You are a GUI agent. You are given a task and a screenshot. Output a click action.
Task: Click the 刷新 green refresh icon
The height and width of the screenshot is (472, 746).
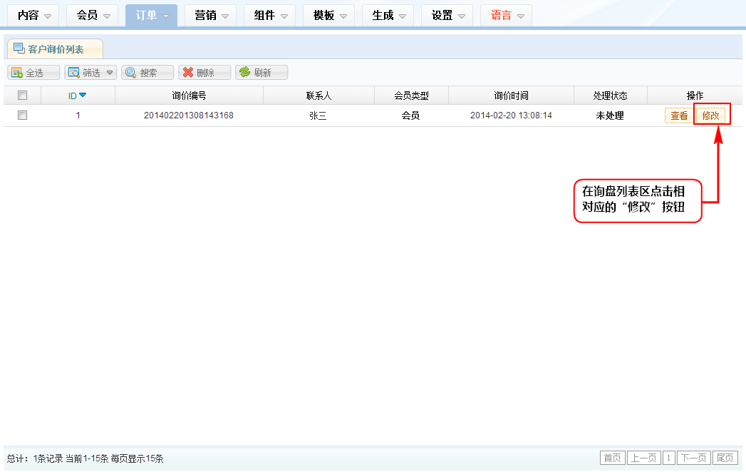(244, 73)
